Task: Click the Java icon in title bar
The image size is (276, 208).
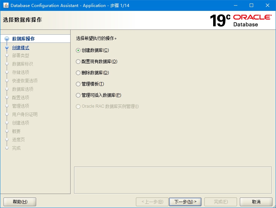Action: click(x=6, y=5)
